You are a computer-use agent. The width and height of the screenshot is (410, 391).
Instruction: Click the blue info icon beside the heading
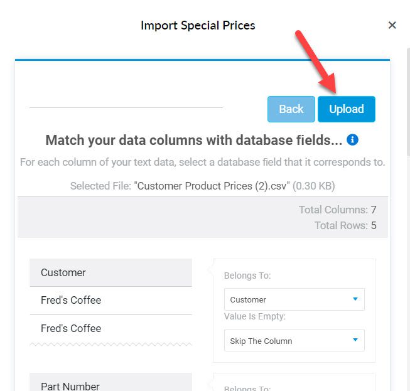(352, 140)
